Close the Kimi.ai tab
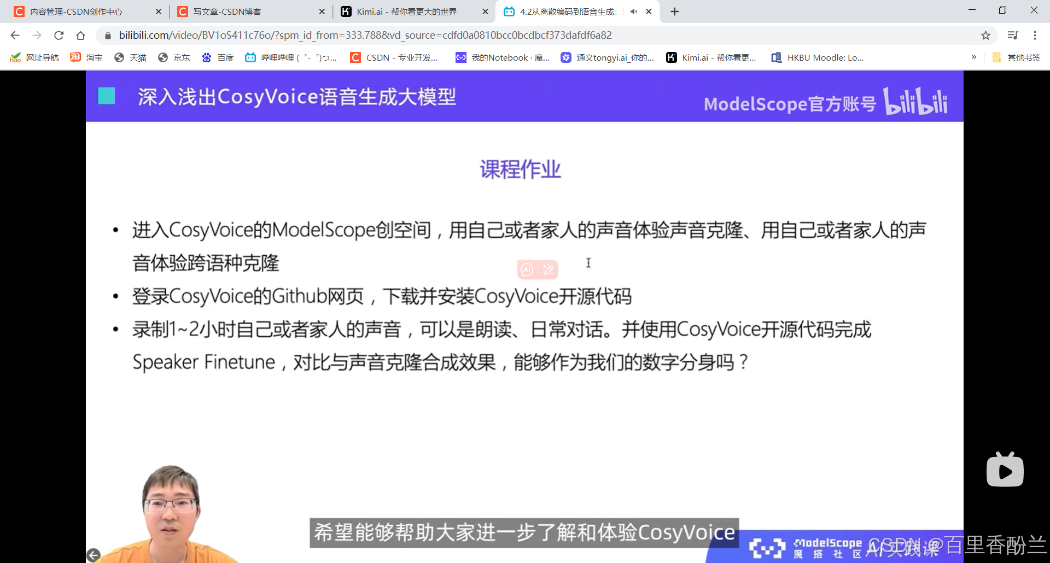 (485, 11)
